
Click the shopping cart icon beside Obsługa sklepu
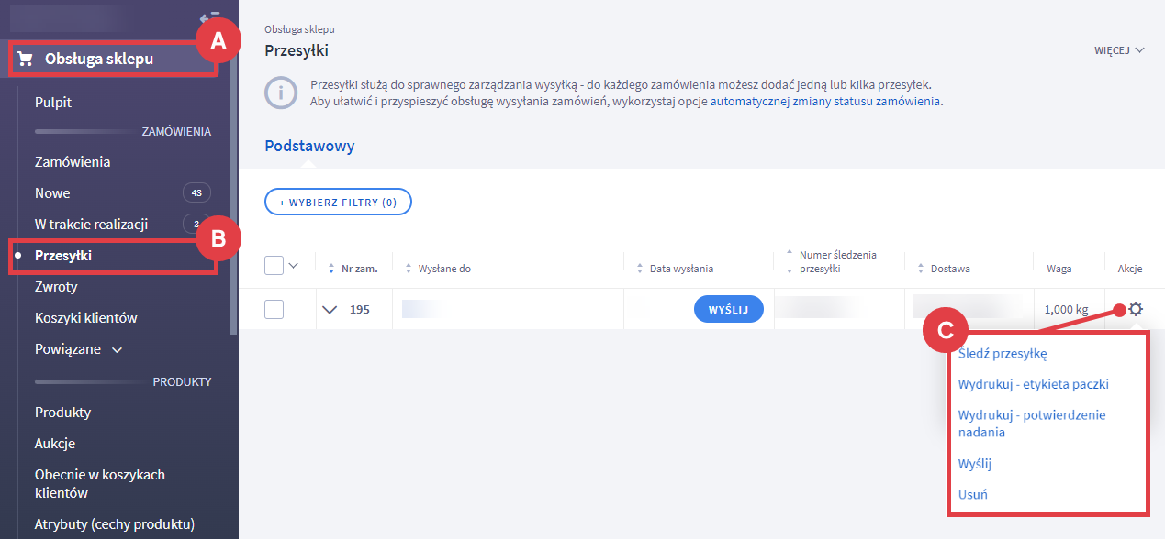point(26,60)
